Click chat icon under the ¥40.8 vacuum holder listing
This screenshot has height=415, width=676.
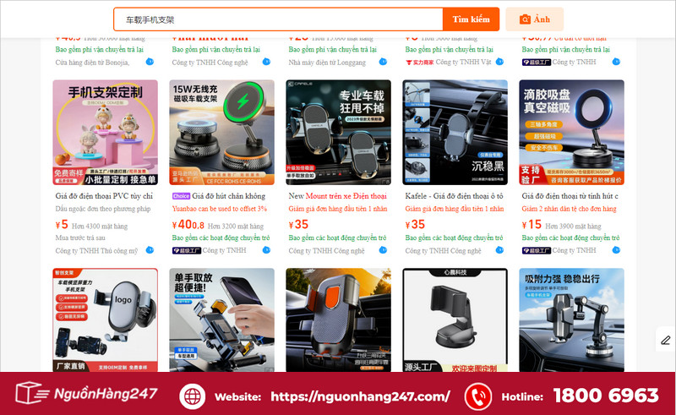point(266,250)
